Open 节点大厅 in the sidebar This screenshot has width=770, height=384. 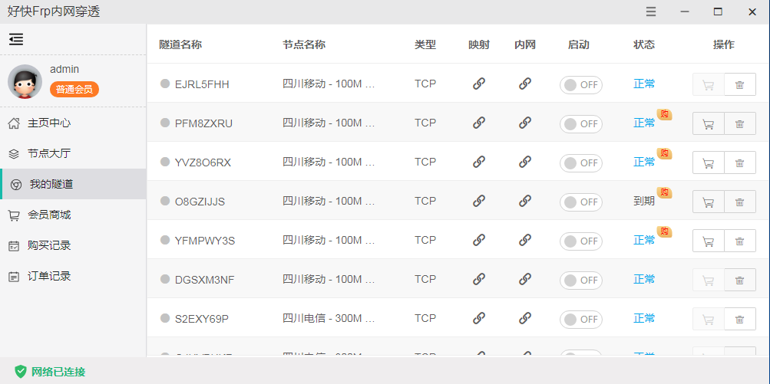(48, 153)
